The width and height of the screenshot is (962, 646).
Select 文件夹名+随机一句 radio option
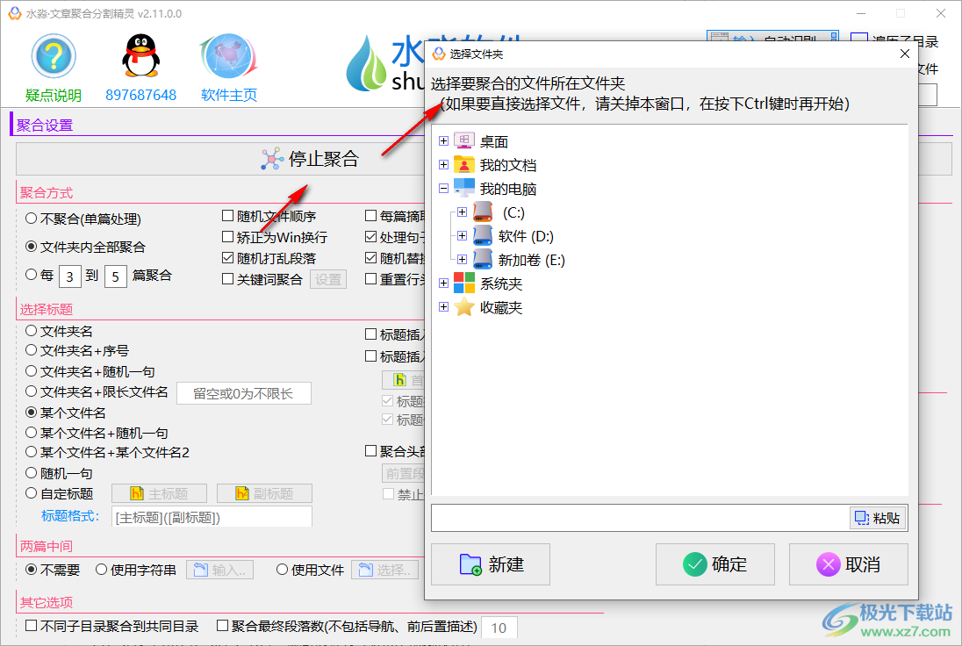click(90, 371)
